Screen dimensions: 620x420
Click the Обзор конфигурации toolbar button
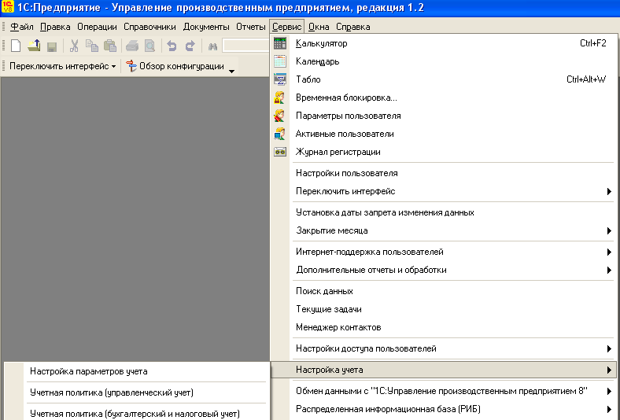point(175,66)
